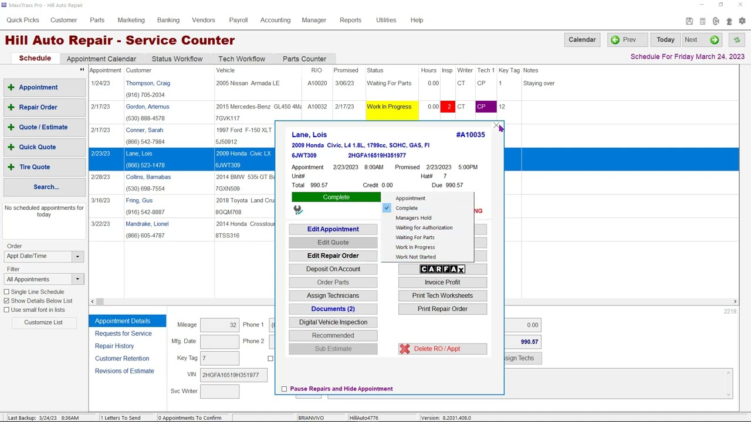This screenshot has width=751, height=422.
Task: Click the Calendar button
Action: tap(582, 40)
